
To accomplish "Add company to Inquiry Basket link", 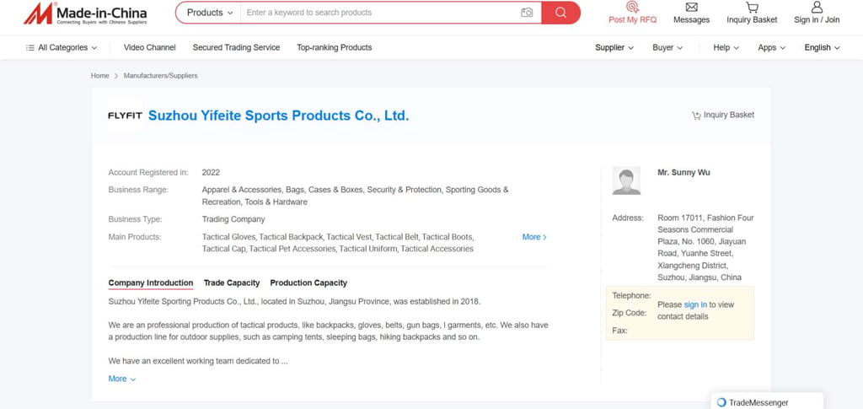I will (722, 115).
